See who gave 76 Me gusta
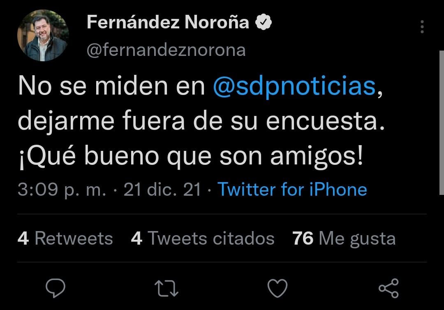Viewport: 444px width, 310px height. [344, 238]
